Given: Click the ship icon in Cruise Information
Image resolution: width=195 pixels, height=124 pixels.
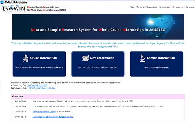Looking at the screenshot, I should [x=26, y=58].
